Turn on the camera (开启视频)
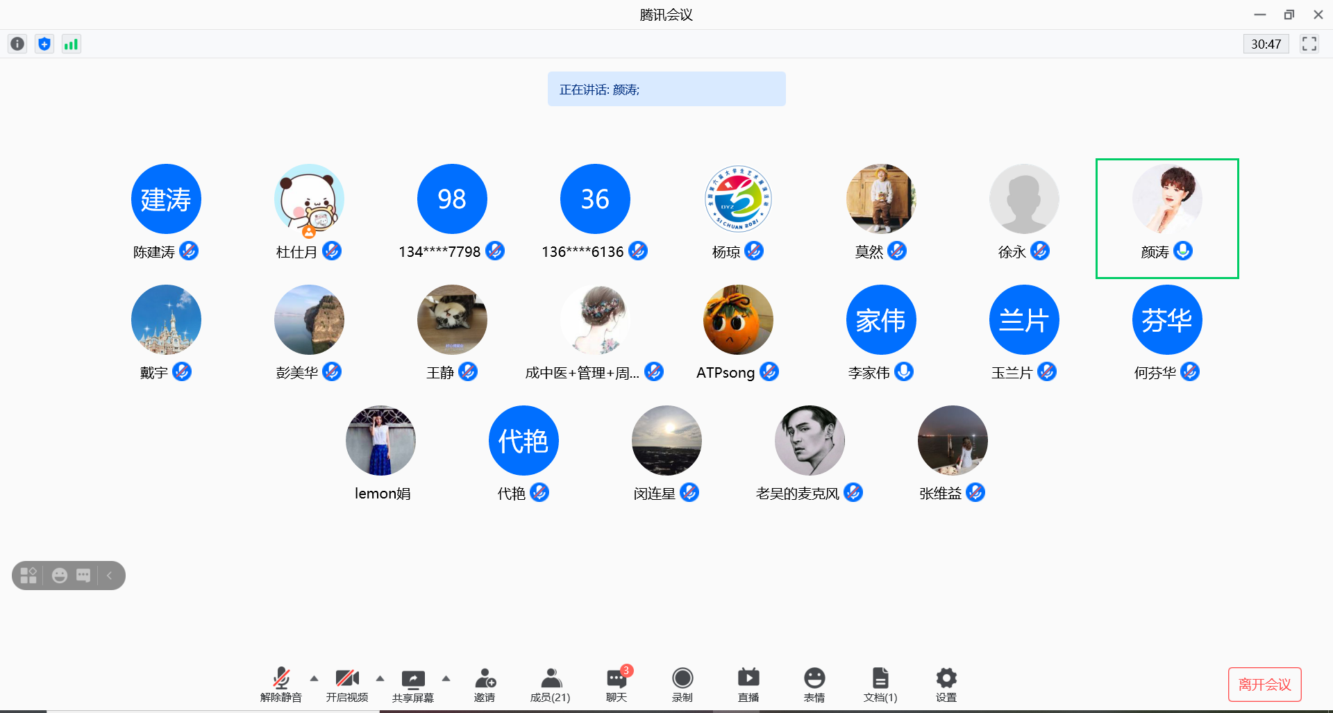This screenshot has width=1333, height=713. [x=347, y=685]
